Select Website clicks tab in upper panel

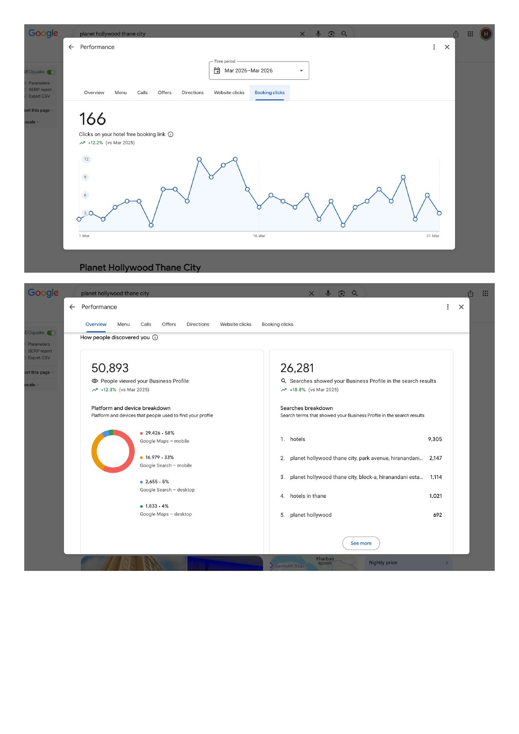point(229,92)
